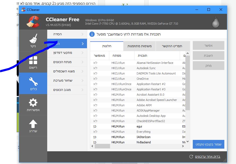Screen dimensions: 236x164
Task: Expand chevron next to מוצא השכפולים
Action: tap(82, 71)
